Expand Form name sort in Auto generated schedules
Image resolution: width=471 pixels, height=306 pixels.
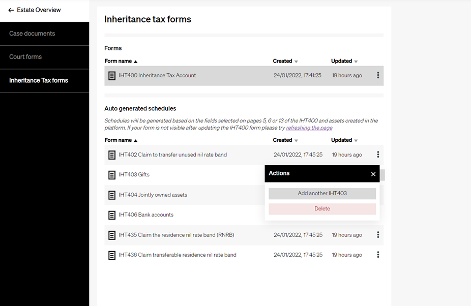pos(136,140)
